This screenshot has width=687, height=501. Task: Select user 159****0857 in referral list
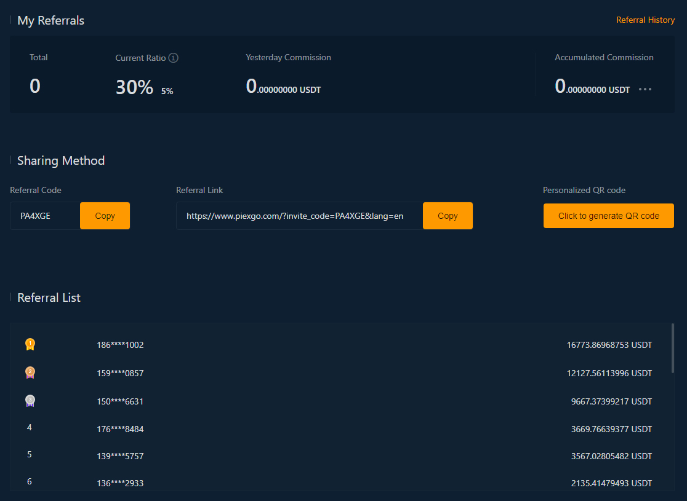click(x=120, y=373)
